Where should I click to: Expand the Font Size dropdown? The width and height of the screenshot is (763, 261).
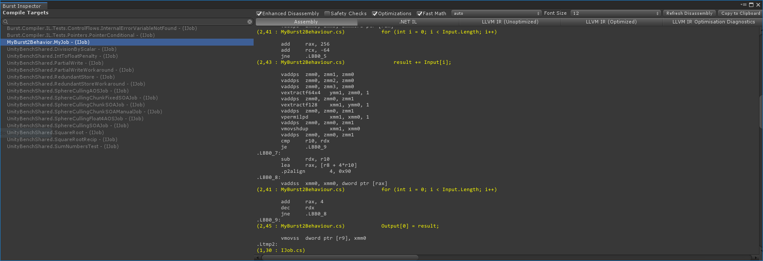click(x=615, y=13)
